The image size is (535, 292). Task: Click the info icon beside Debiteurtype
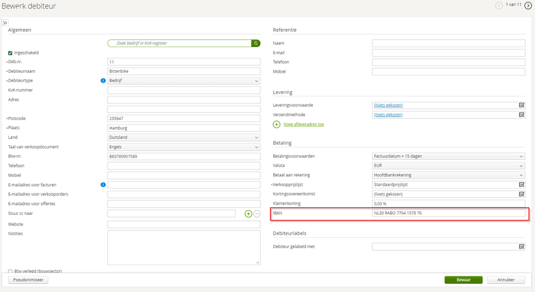(x=103, y=81)
